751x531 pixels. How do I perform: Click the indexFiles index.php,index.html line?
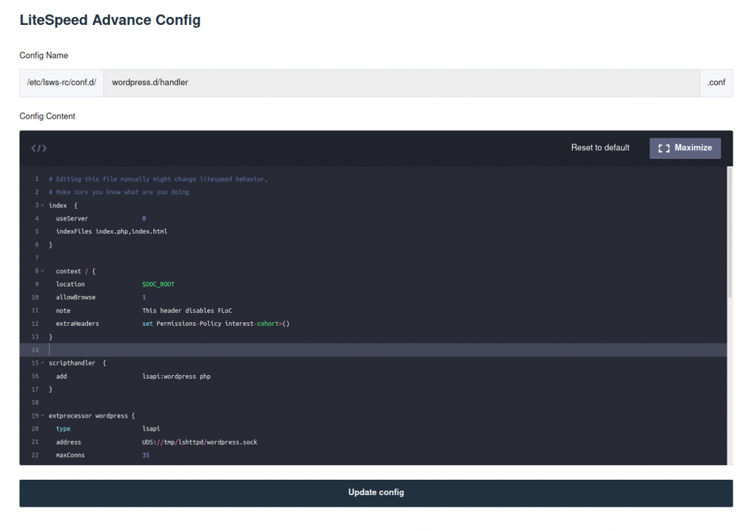pyautogui.click(x=111, y=231)
